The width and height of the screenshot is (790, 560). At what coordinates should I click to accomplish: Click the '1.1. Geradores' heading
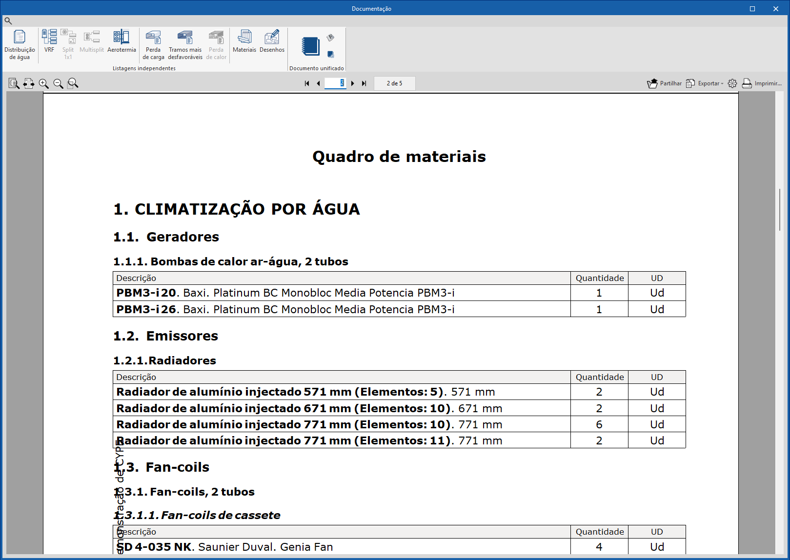(166, 237)
